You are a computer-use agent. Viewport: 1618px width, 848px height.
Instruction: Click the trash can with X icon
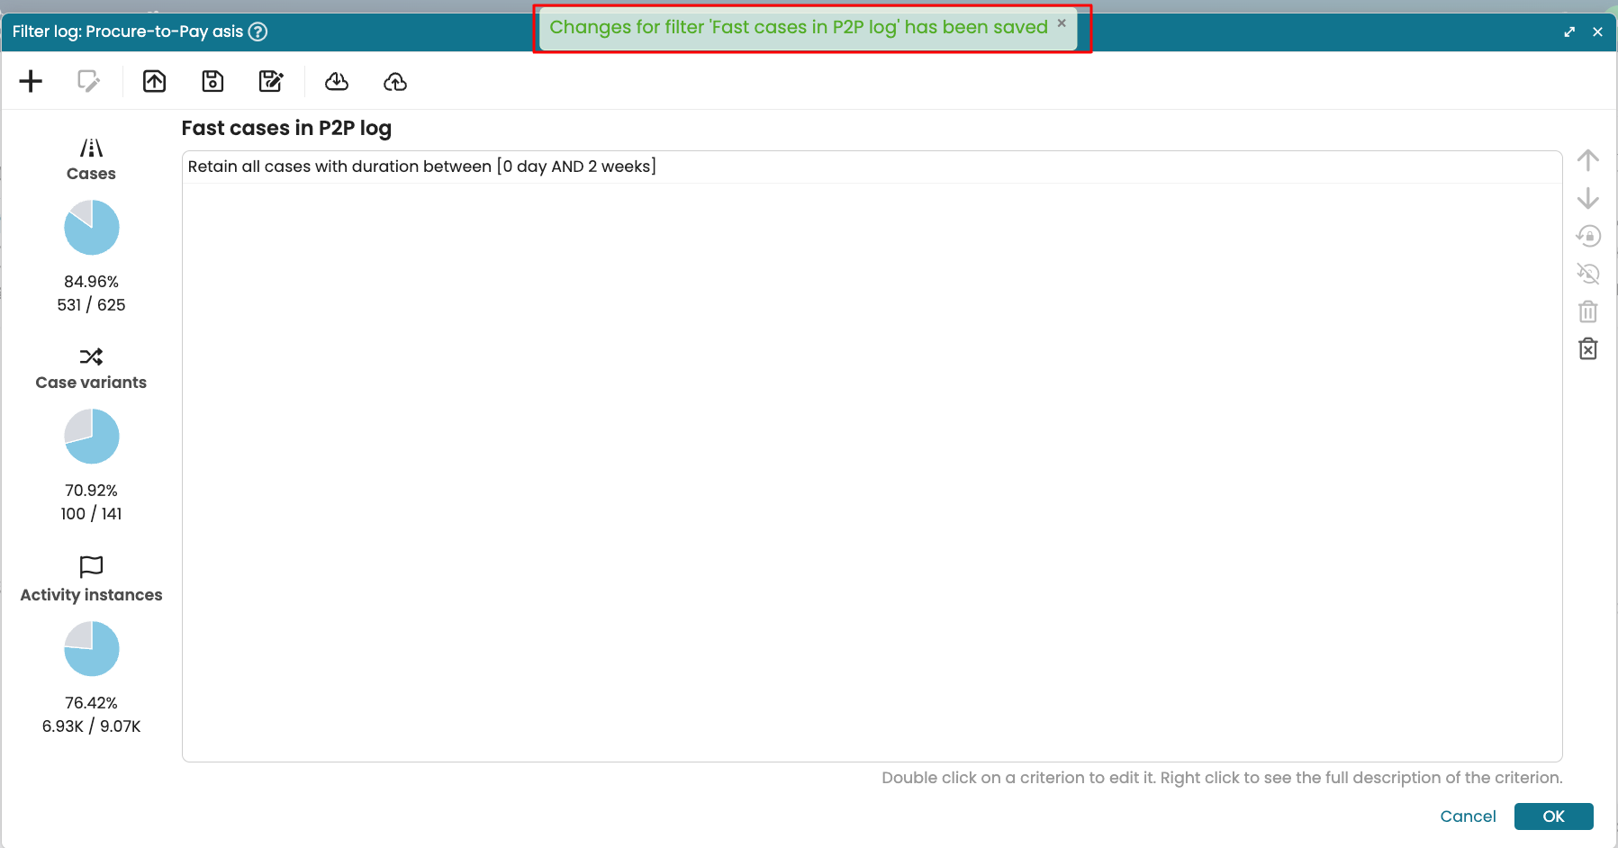click(x=1588, y=349)
